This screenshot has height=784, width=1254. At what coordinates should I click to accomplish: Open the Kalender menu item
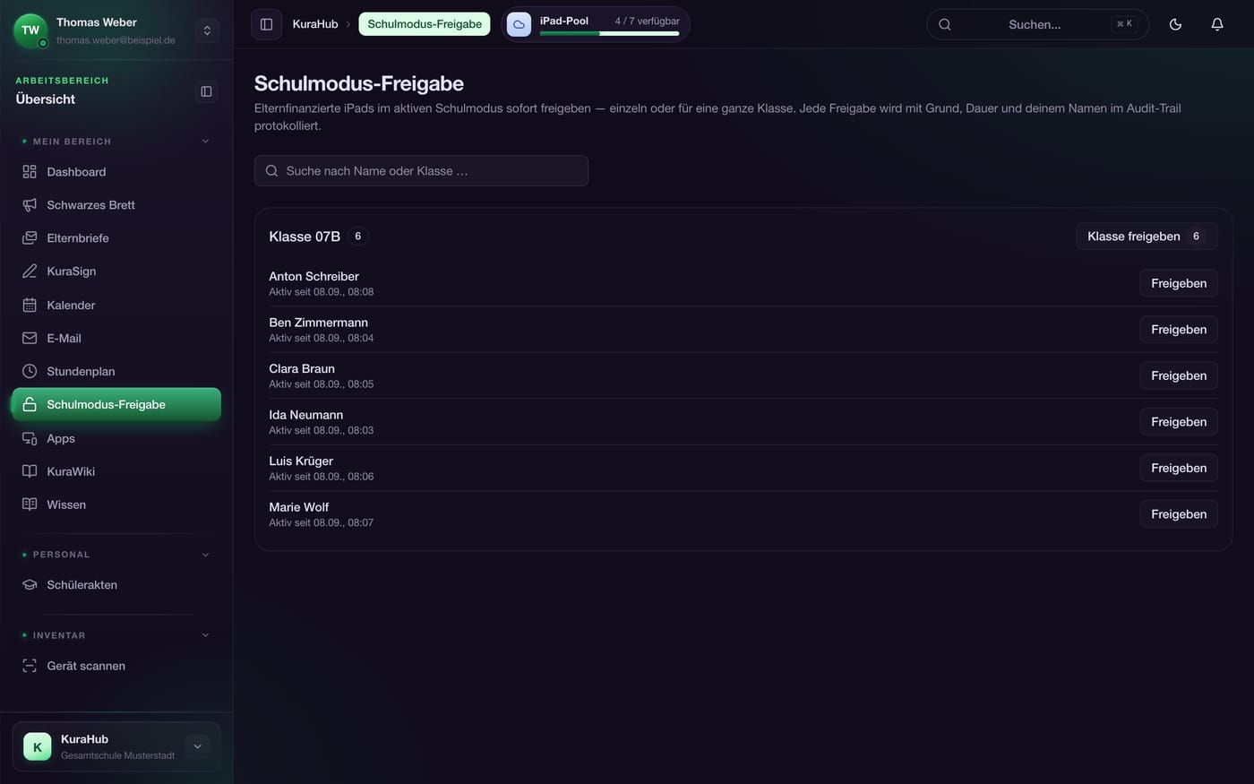[116, 305]
